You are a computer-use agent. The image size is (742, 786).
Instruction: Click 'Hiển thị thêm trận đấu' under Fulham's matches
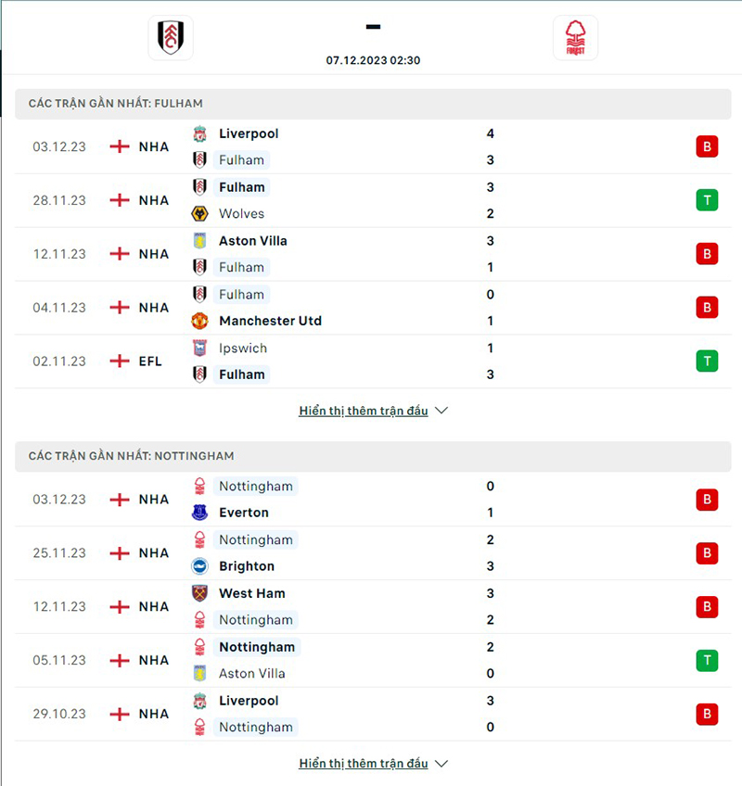(x=364, y=410)
